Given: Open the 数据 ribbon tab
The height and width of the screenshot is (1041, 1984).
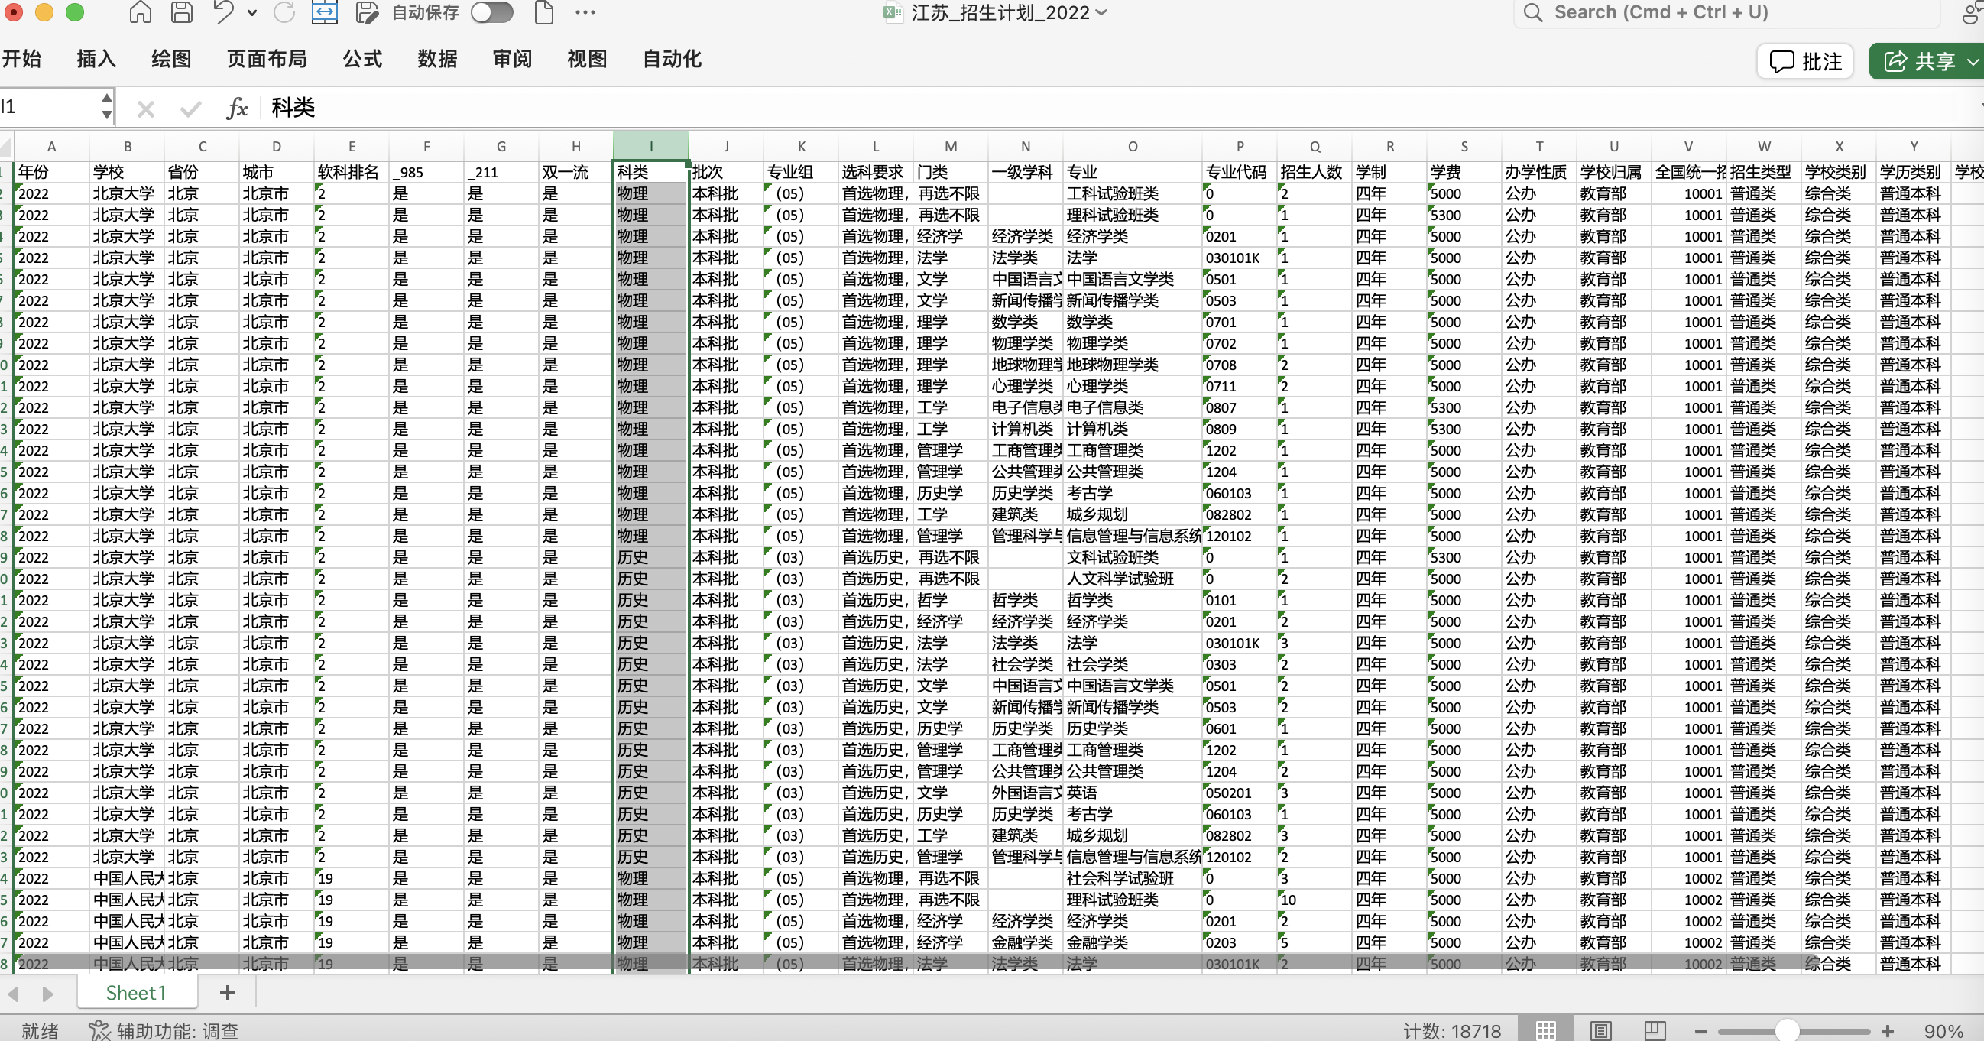Looking at the screenshot, I should pos(437,60).
